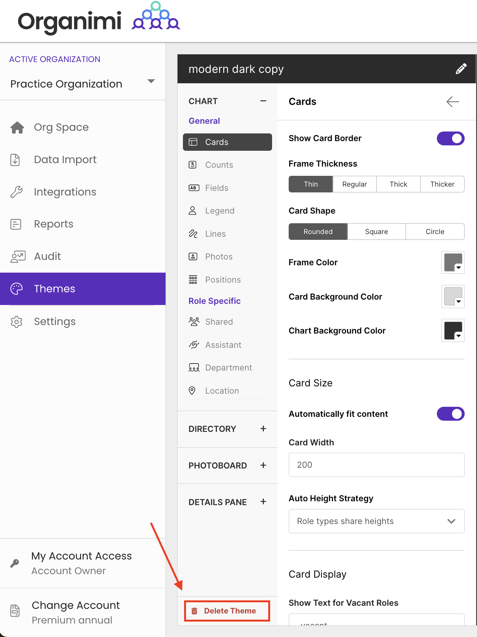477x637 pixels.
Task: Click the Integrations wrench icon
Action: [17, 192]
